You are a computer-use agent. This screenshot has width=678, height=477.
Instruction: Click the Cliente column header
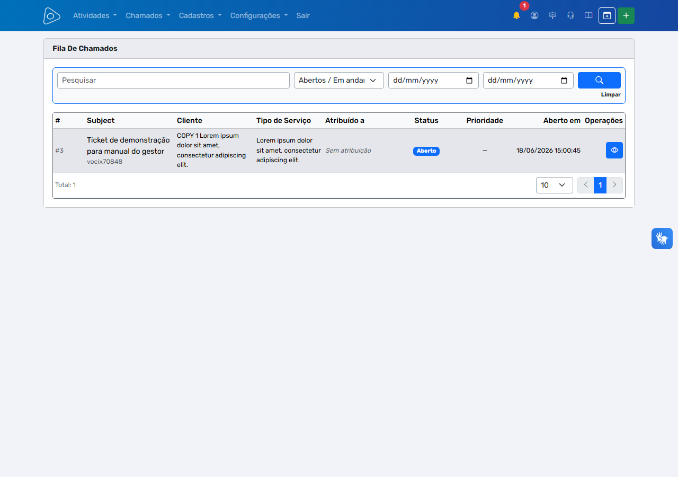pyautogui.click(x=190, y=120)
